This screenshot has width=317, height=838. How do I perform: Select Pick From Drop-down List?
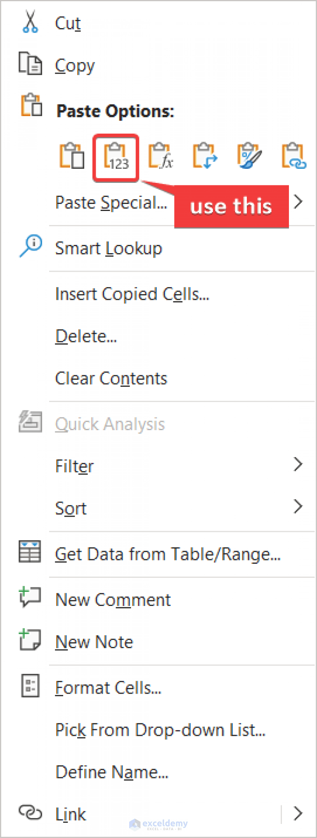click(x=160, y=729)
